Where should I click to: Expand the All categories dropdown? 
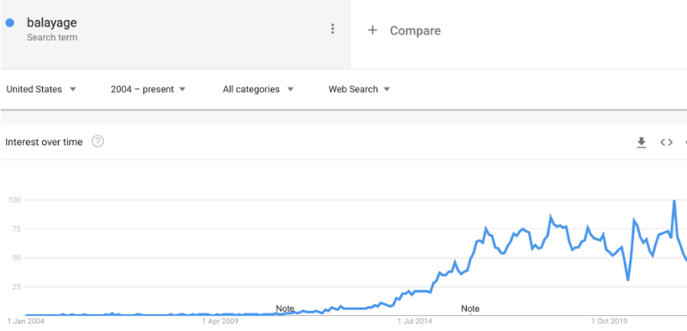coord(258,89)
